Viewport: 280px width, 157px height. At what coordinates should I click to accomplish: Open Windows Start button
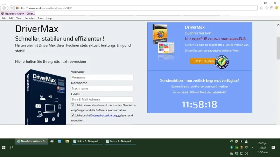click(4, 148)
